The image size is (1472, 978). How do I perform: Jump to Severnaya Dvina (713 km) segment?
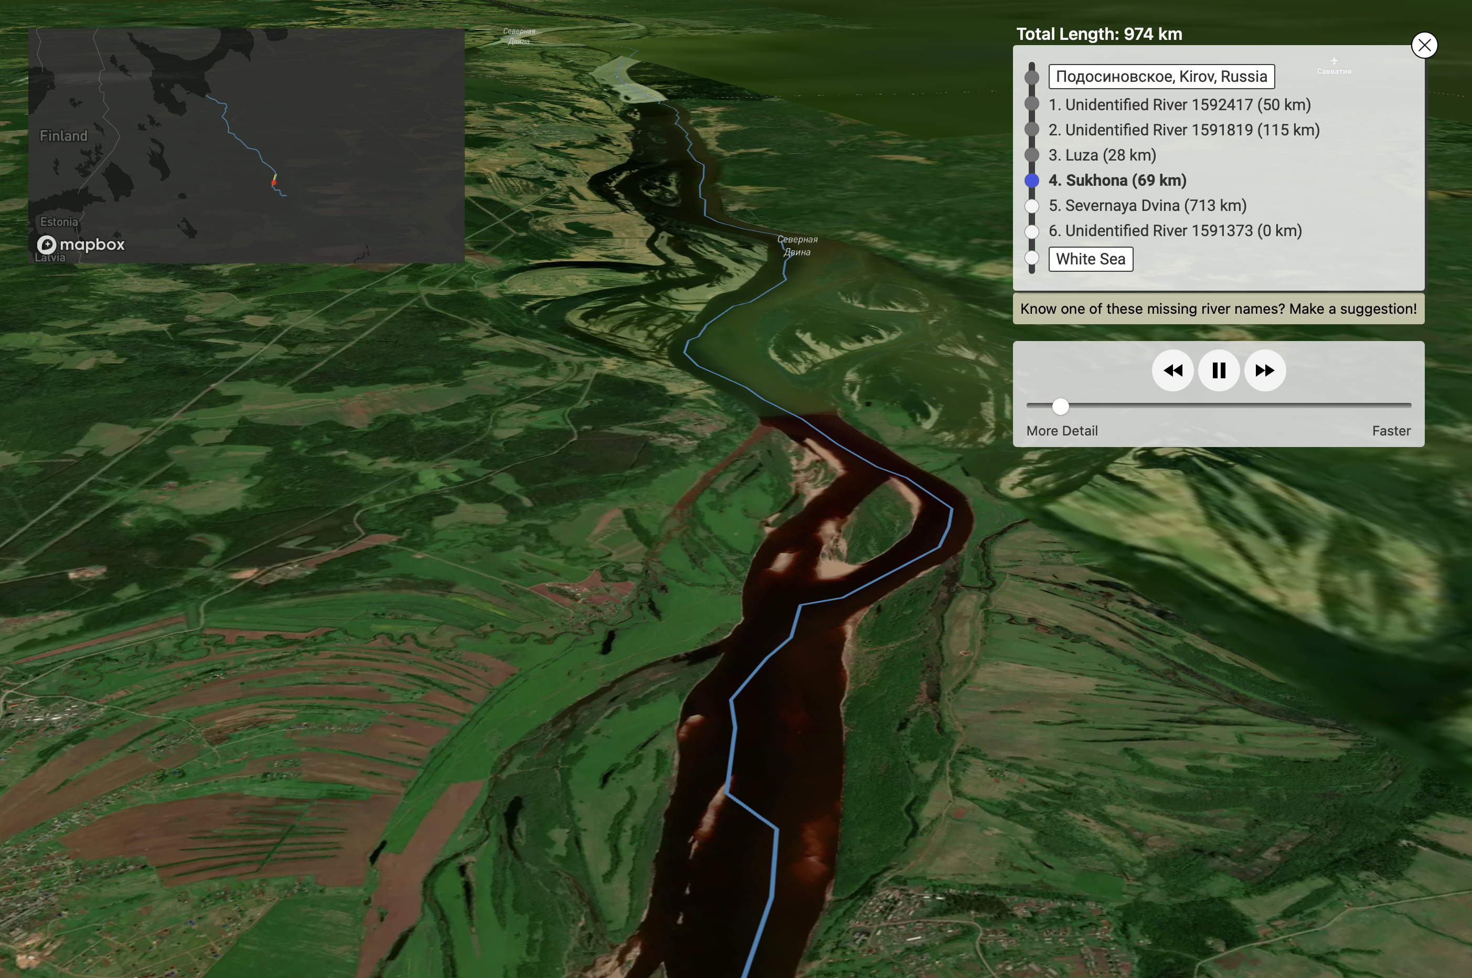(x=1147, y=205)
